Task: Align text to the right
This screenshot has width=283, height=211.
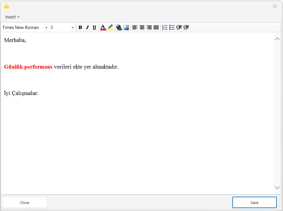Action: coord(149,28)
